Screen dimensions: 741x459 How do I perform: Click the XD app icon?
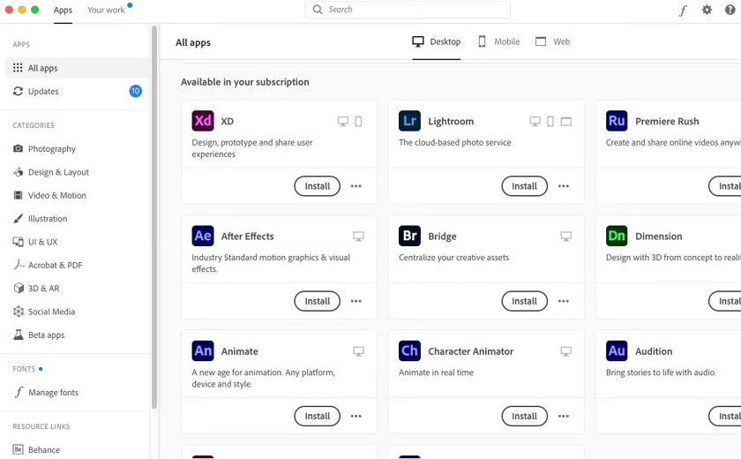pos(203,121)
